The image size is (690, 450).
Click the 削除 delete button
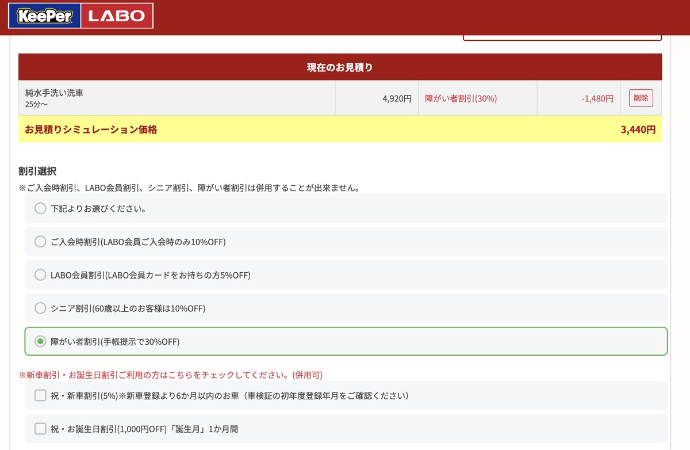641,98
